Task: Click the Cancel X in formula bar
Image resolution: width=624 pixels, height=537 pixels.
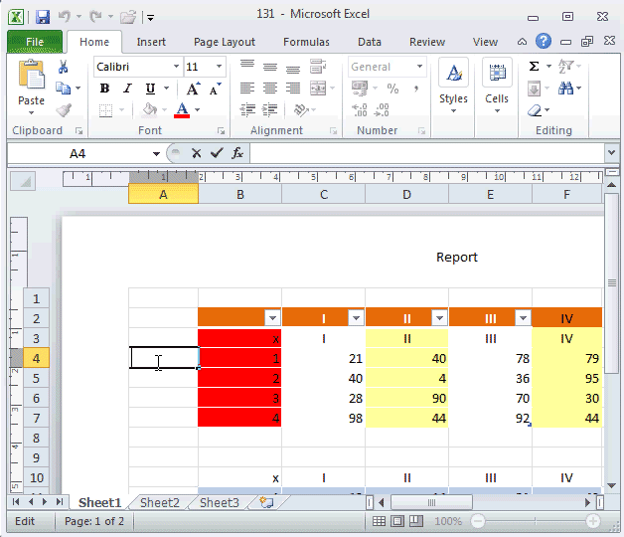Action: [197, 153]
